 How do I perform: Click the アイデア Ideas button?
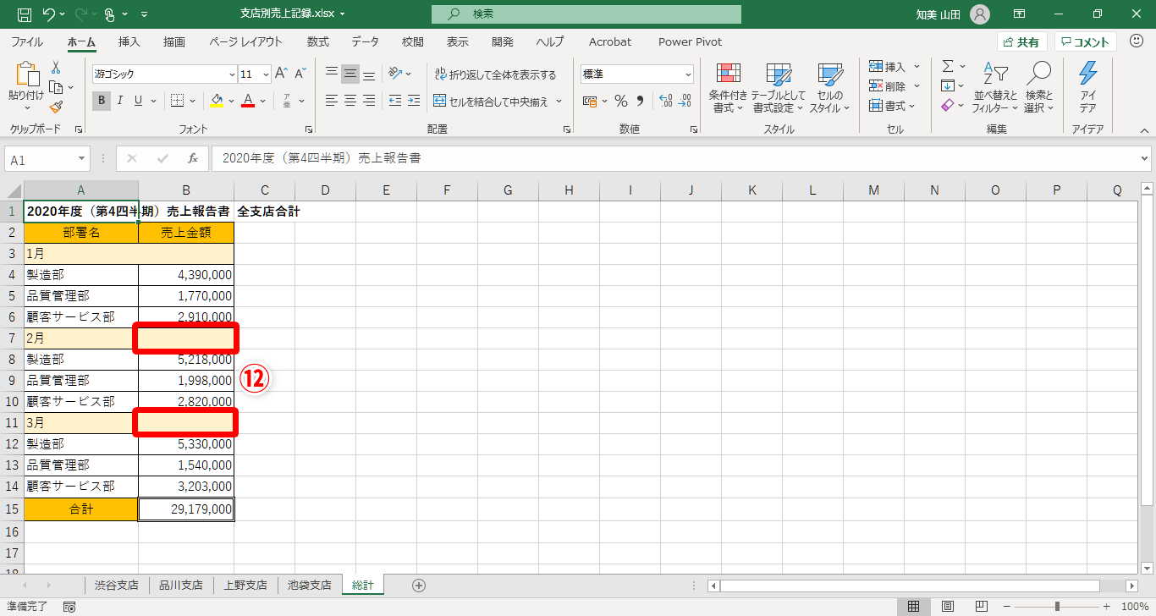pyautogui.click(x=1087, y=88)
